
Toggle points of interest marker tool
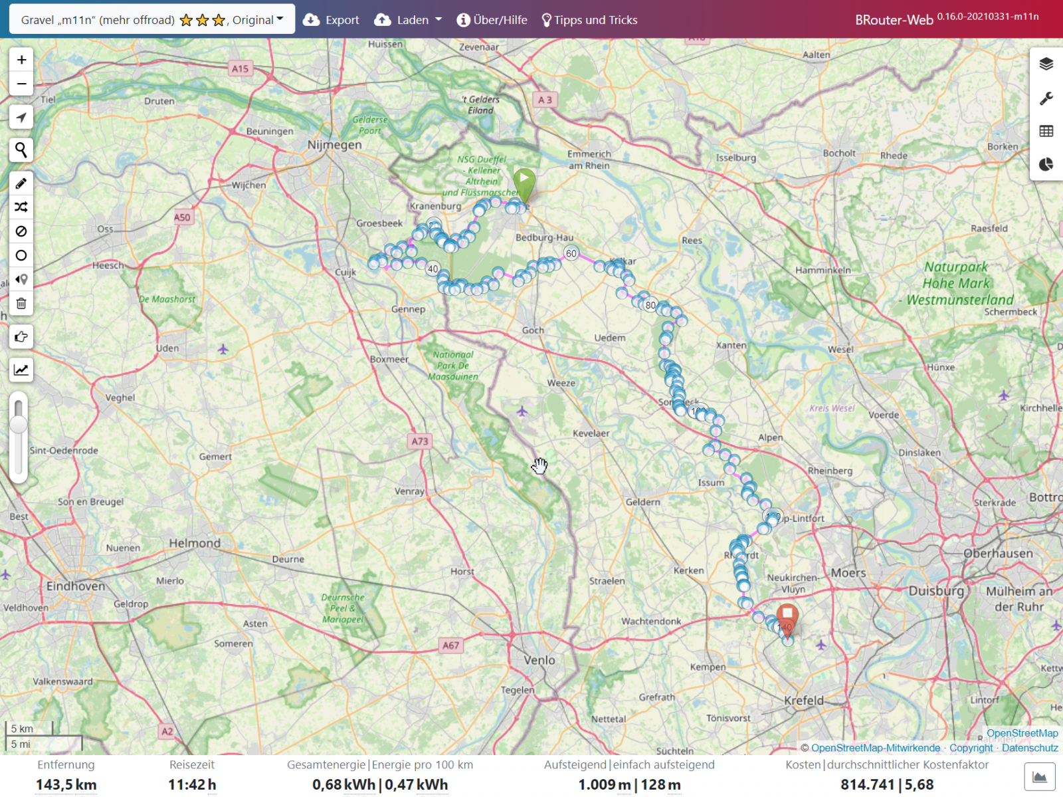[x=21, y=279]
